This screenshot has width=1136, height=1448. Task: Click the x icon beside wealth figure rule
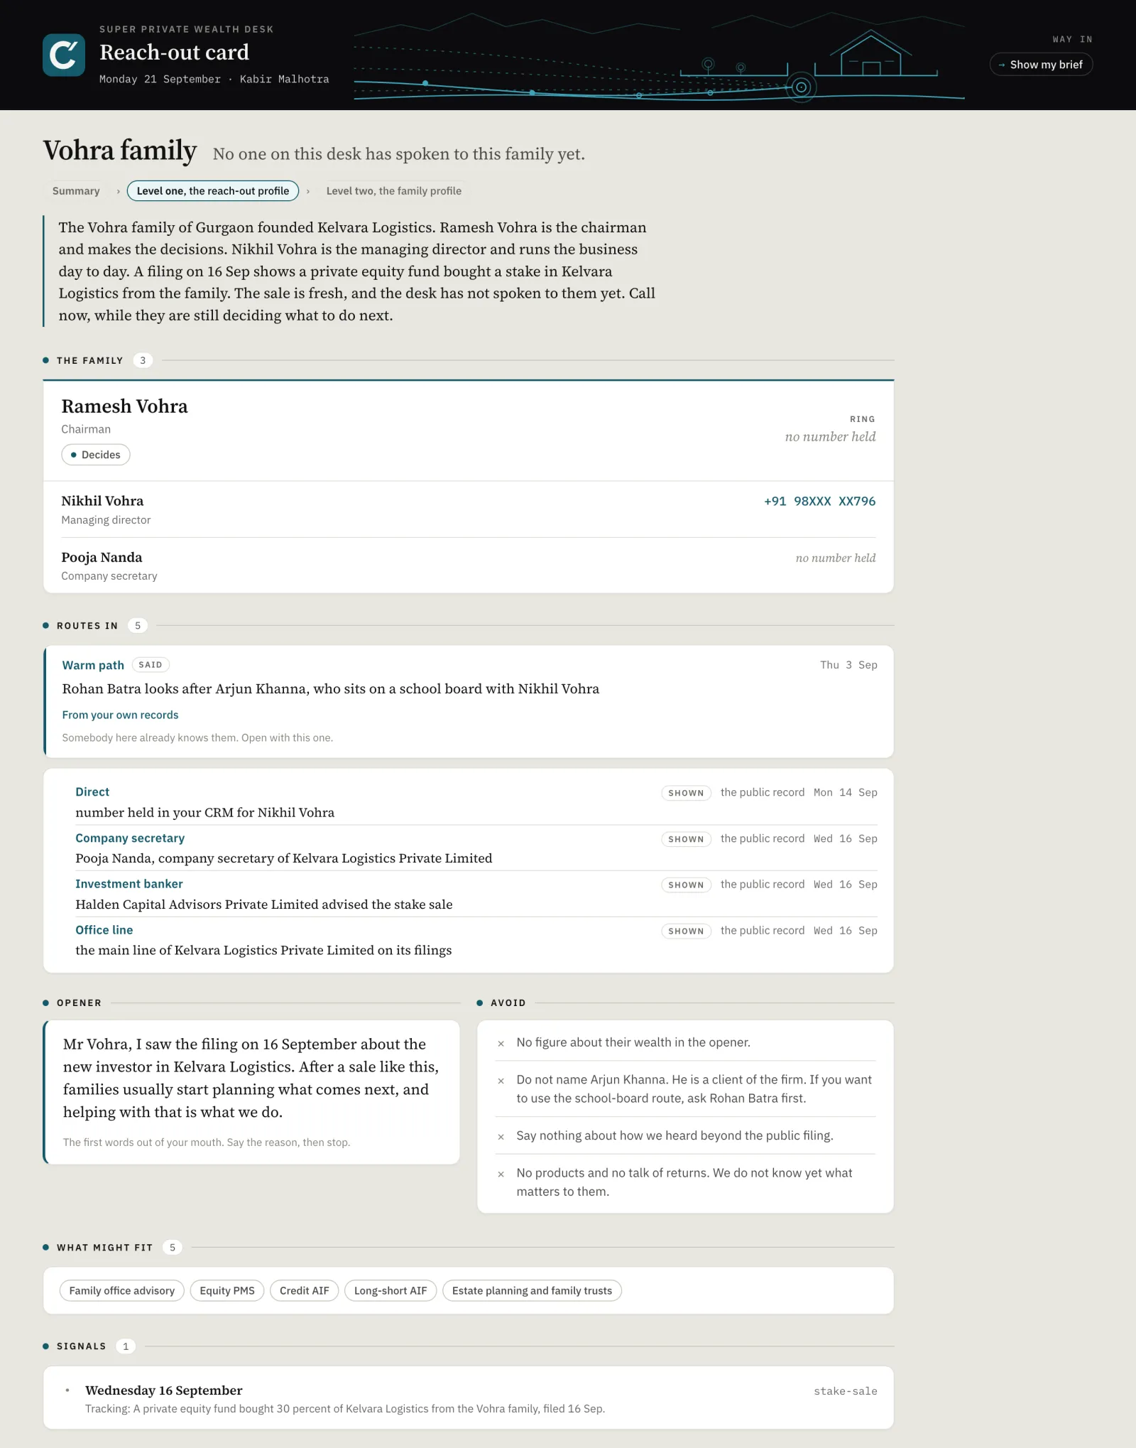(501, 1044)
